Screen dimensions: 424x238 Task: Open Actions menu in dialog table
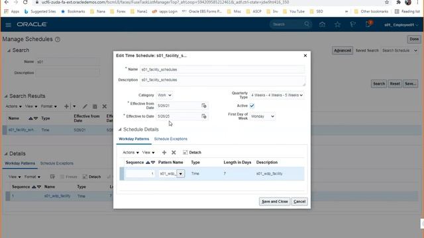[131, 153]
